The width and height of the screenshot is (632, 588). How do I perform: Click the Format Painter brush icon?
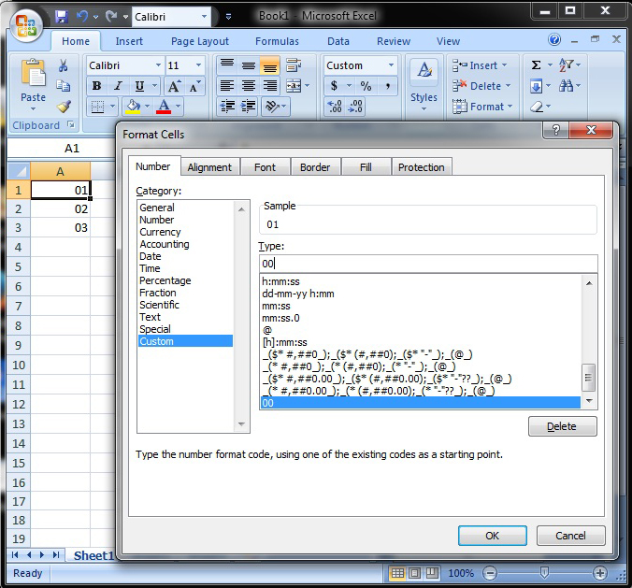pyautogui.click(x=64, y=107)
